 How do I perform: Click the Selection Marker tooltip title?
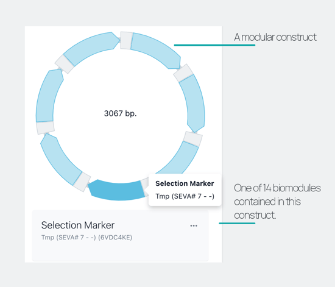coord(185,183)
